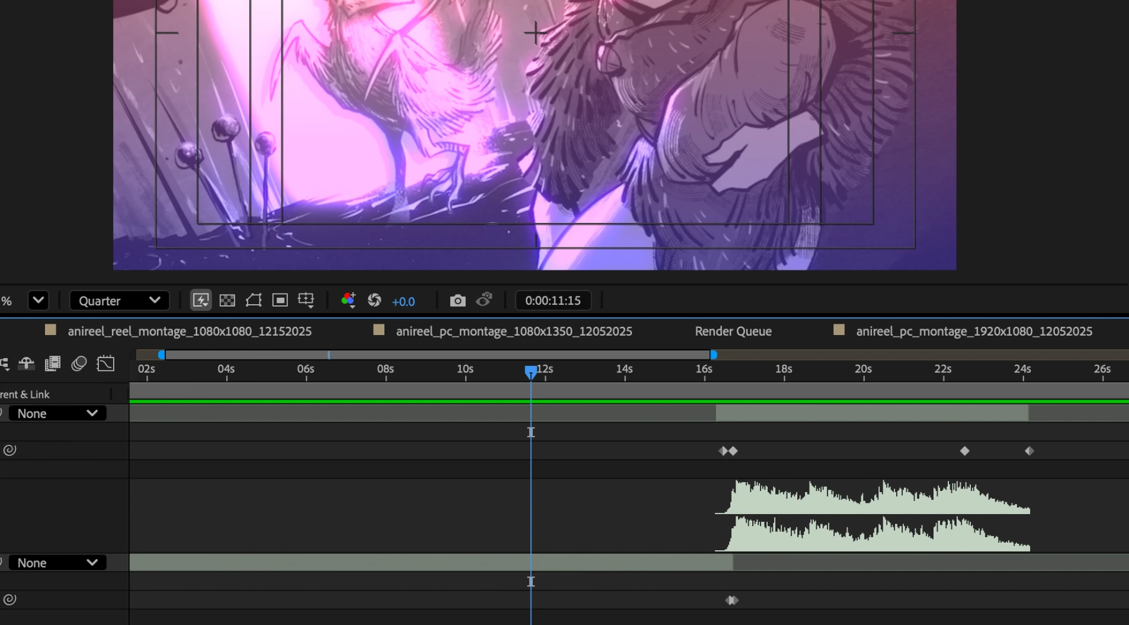Toggle the Transparency Grid checkerboard icon

pos(227,300)
